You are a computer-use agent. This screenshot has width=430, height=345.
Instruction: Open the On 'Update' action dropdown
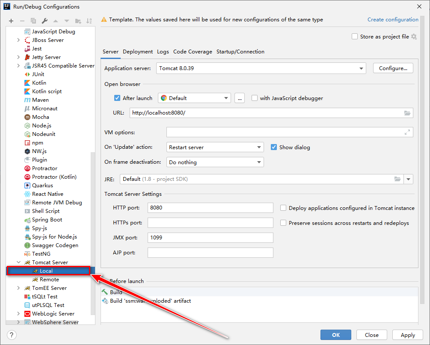click(x=215, y=147)
